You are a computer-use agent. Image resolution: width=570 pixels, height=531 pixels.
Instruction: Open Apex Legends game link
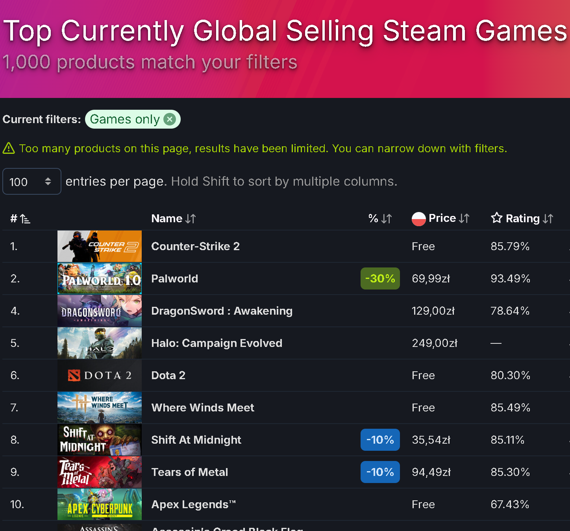[x=194, y=504]
